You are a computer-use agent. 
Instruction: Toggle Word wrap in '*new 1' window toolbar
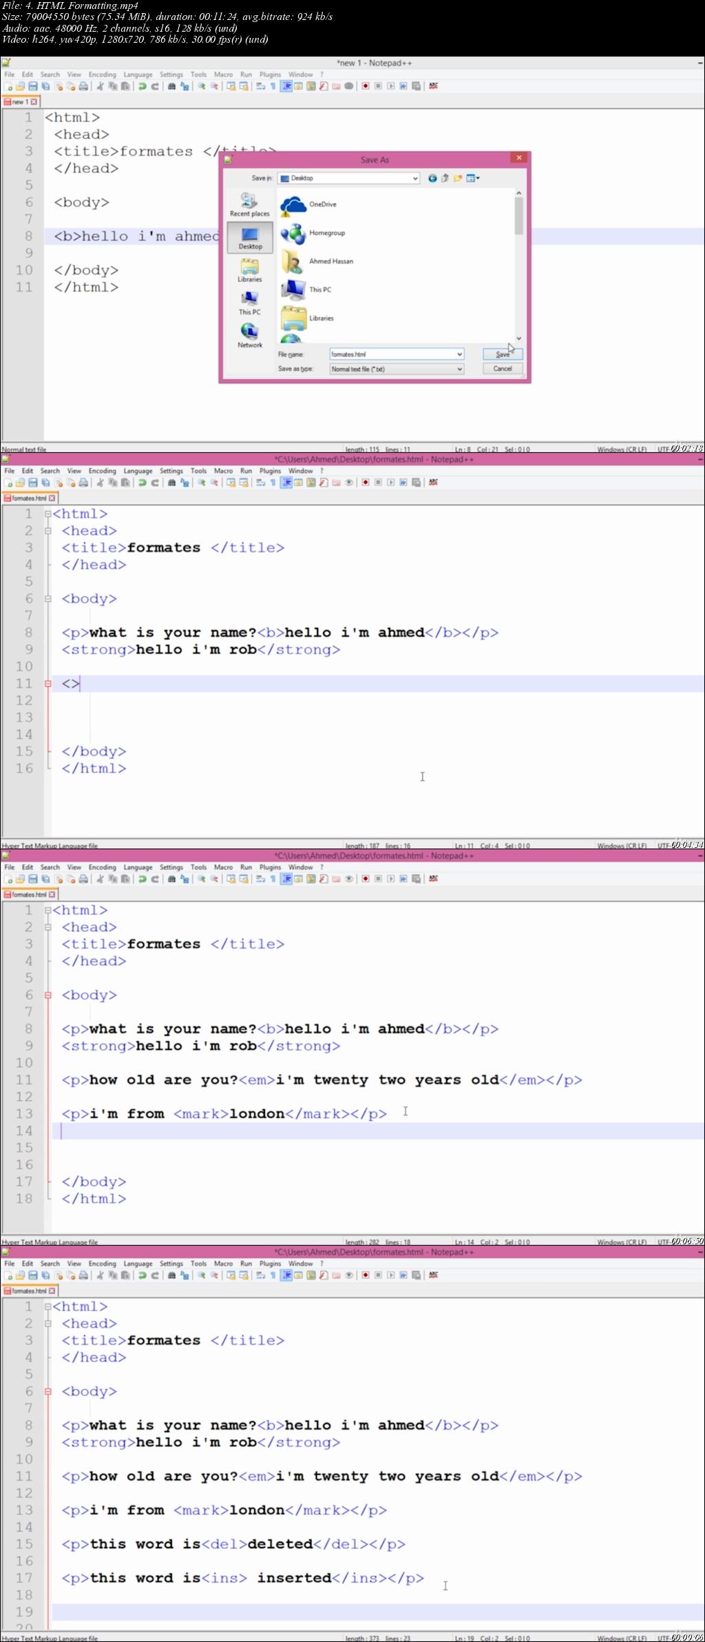(260, 86)
